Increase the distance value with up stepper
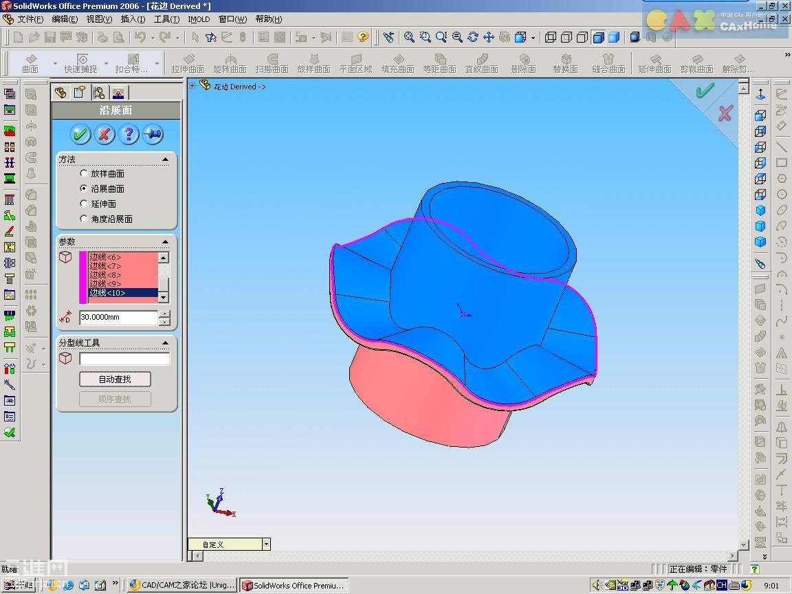 tap(165, 314)
